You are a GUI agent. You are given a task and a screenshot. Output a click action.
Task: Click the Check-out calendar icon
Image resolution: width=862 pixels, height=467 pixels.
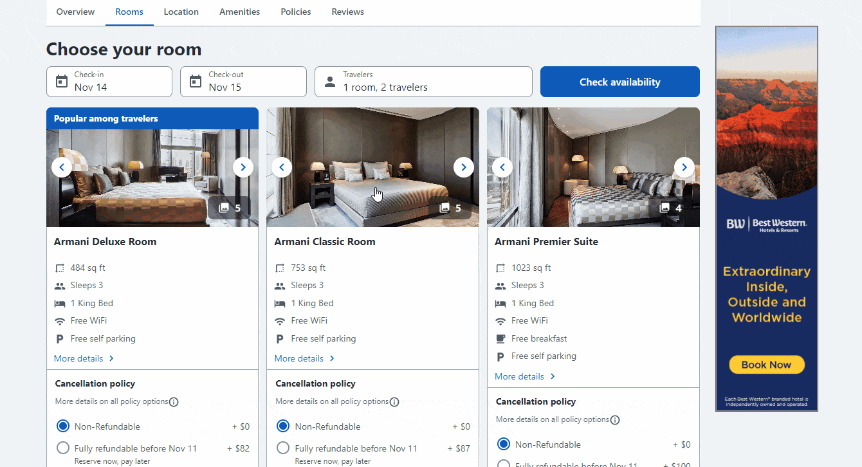196,82
